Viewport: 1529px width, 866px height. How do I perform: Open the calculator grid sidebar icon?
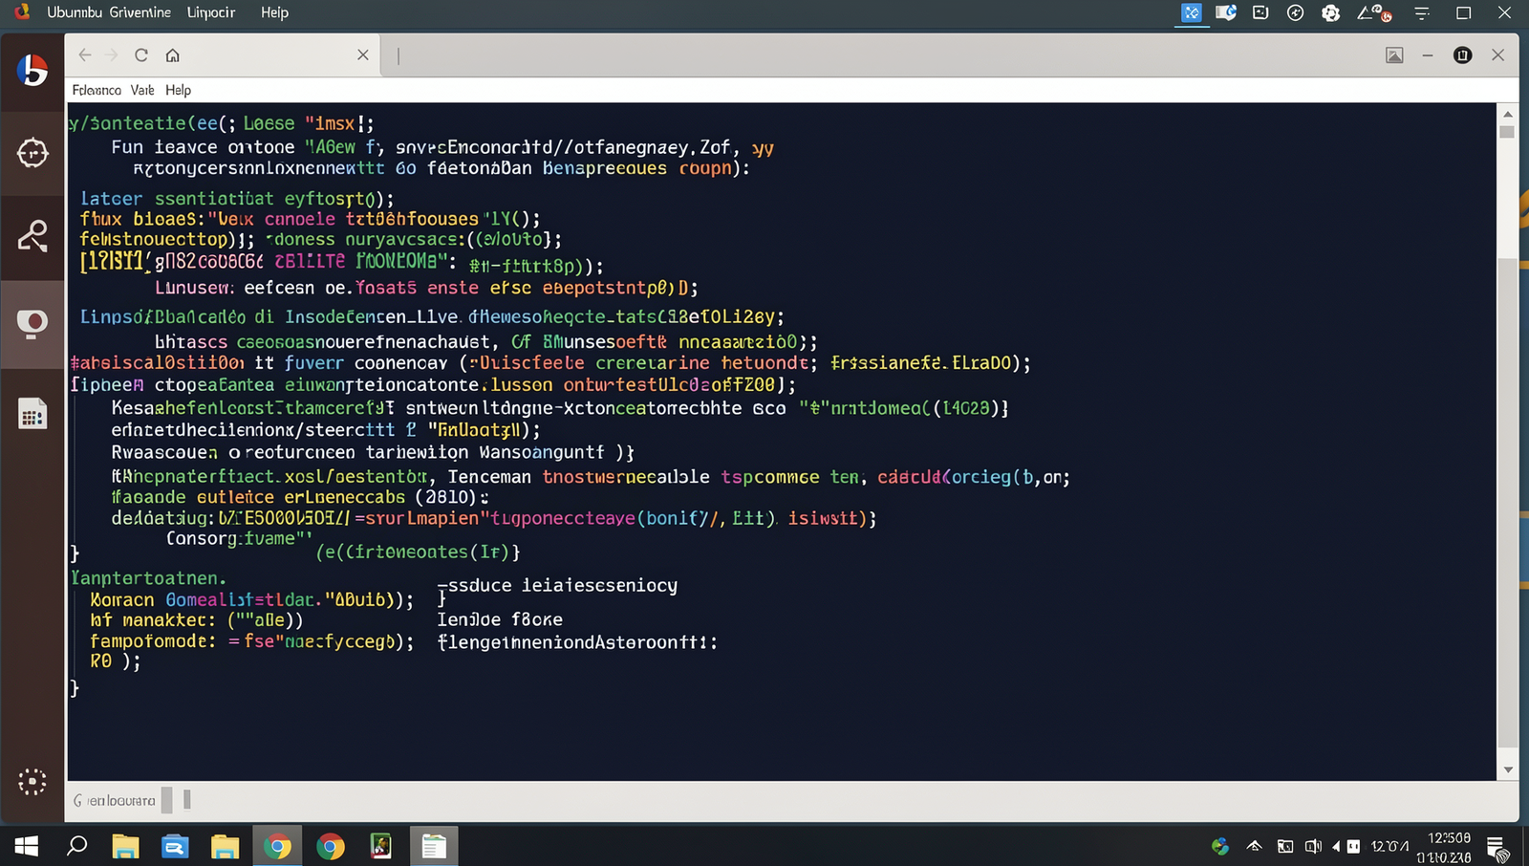tap(32, 414)
